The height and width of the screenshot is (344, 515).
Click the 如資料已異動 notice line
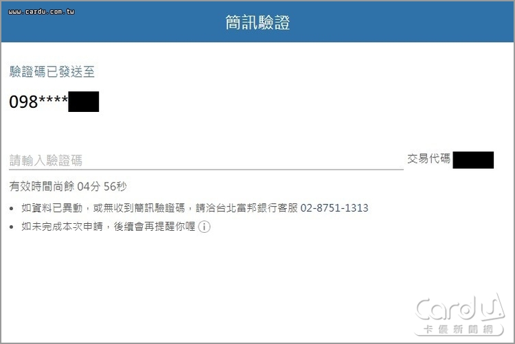(195, 207)
